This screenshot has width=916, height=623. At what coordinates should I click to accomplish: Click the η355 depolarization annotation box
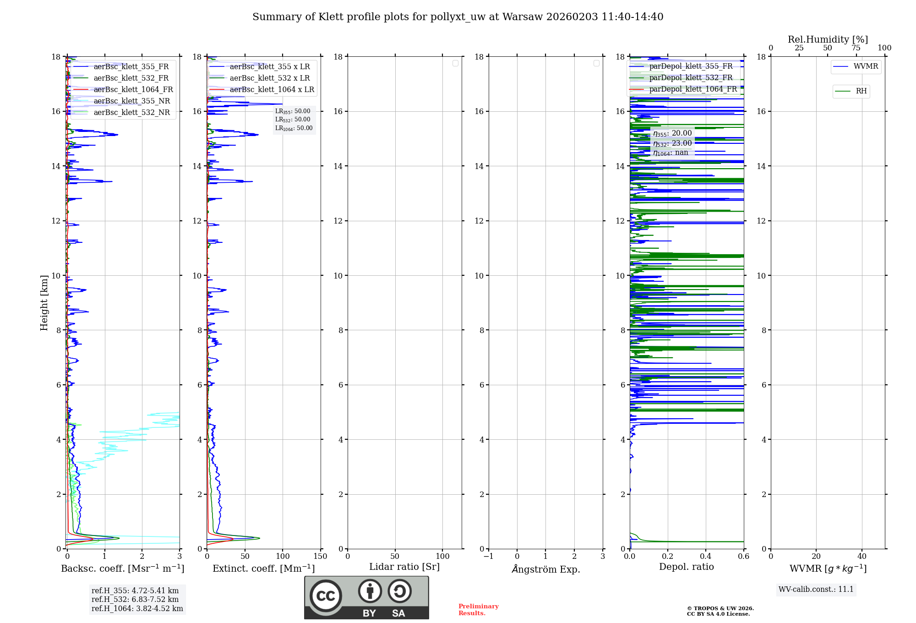tap(672, 133)
